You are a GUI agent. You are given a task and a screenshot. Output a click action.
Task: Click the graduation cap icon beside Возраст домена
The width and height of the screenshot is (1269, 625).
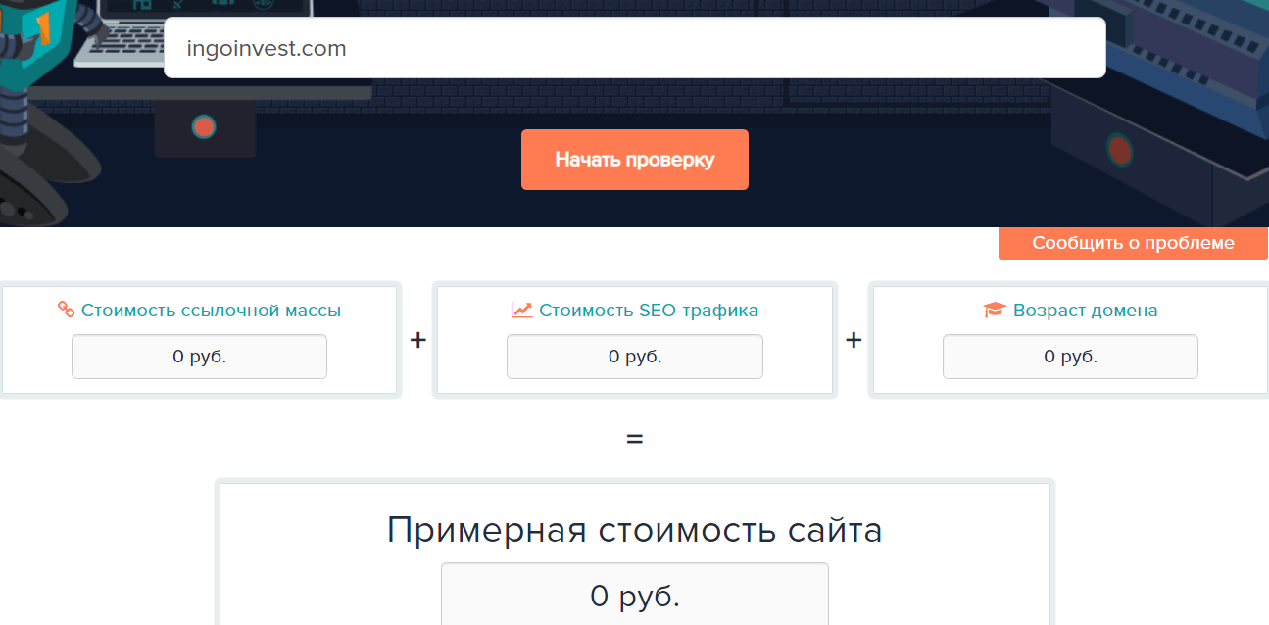click(x=995, y=311)
